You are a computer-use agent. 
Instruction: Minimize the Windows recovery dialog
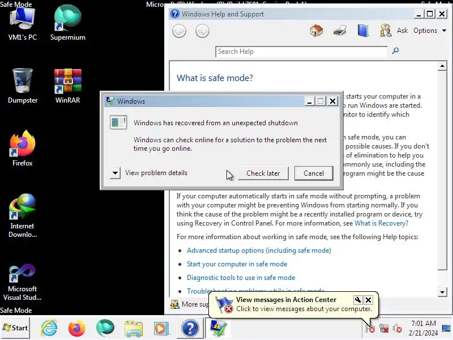pos(309,101)
